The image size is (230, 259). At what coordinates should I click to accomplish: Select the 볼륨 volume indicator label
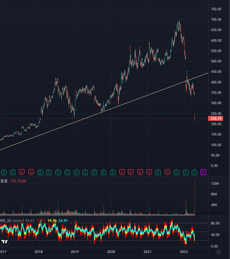4,181
